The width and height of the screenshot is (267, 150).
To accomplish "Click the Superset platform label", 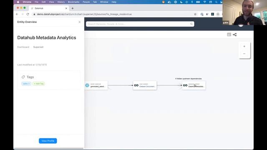I will click(x=38, y=47).
